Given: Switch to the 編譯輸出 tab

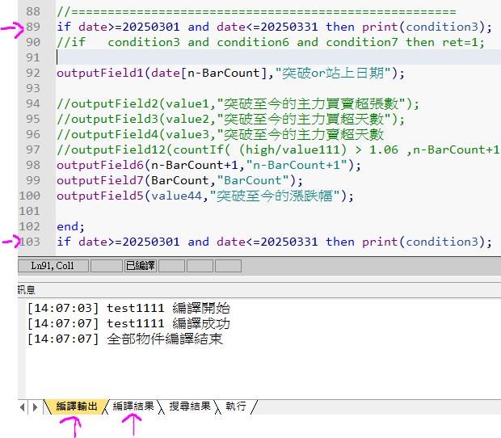Looking at the screenshot, I should point(77,406).
